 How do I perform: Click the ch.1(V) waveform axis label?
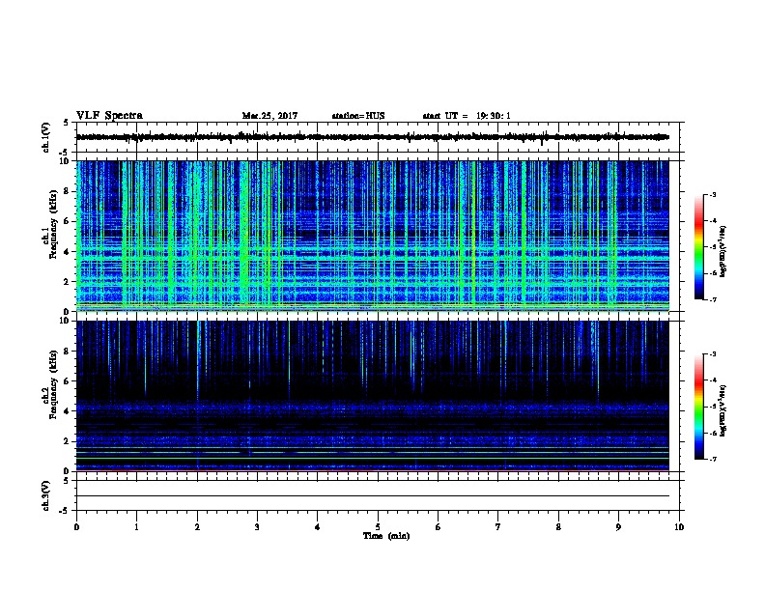pos(46,137)
